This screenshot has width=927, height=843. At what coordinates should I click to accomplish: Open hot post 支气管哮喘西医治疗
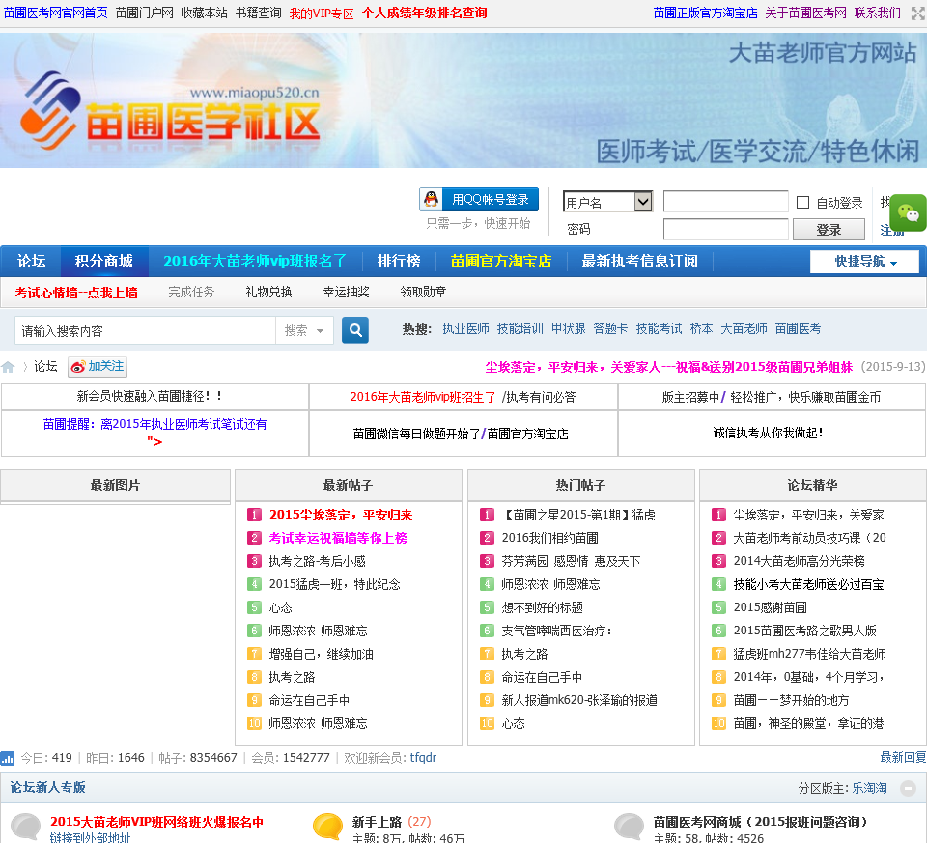pos(556,631)
